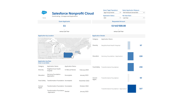Screen dimensions: 183x103
Task: Select the Food Safety bar valued 238
Action: coord(131,67)
